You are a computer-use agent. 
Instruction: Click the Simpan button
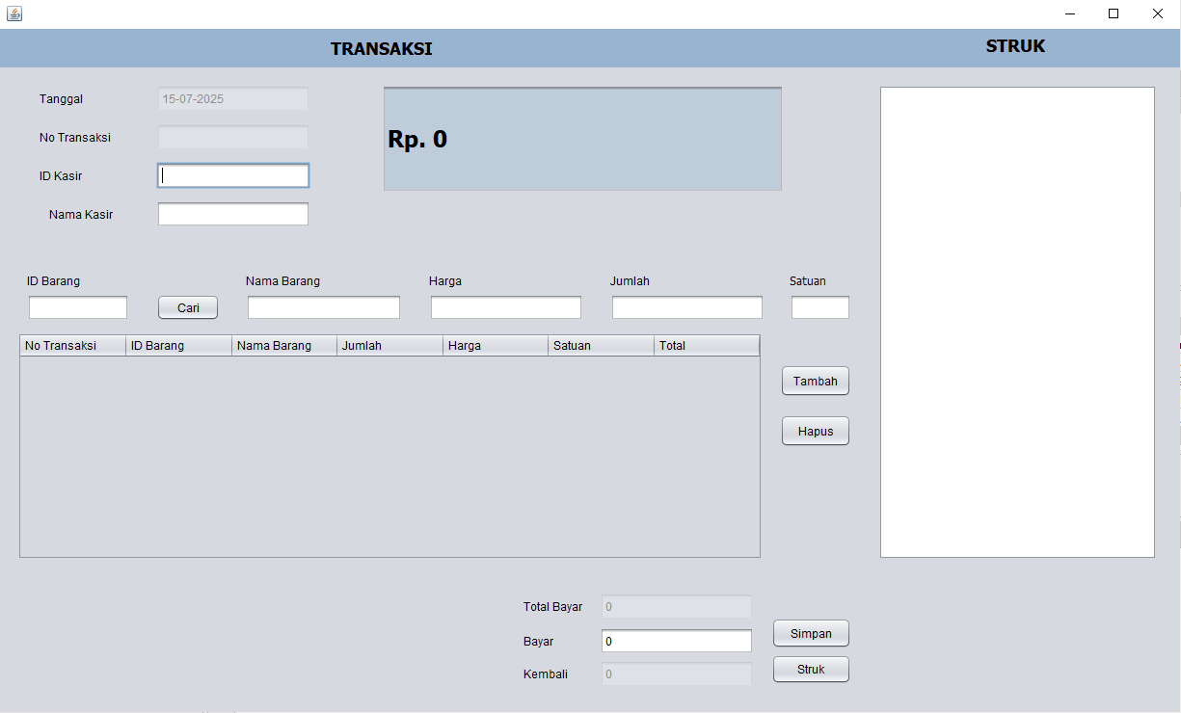[x=811, y=633]
